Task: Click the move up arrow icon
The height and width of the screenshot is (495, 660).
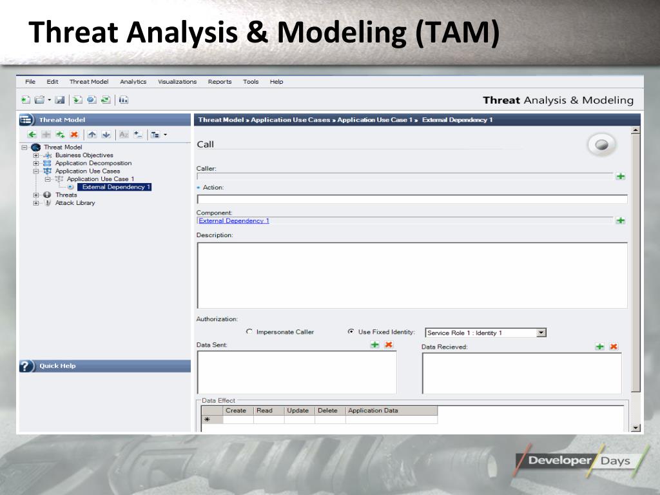Action: coord(92,135)
